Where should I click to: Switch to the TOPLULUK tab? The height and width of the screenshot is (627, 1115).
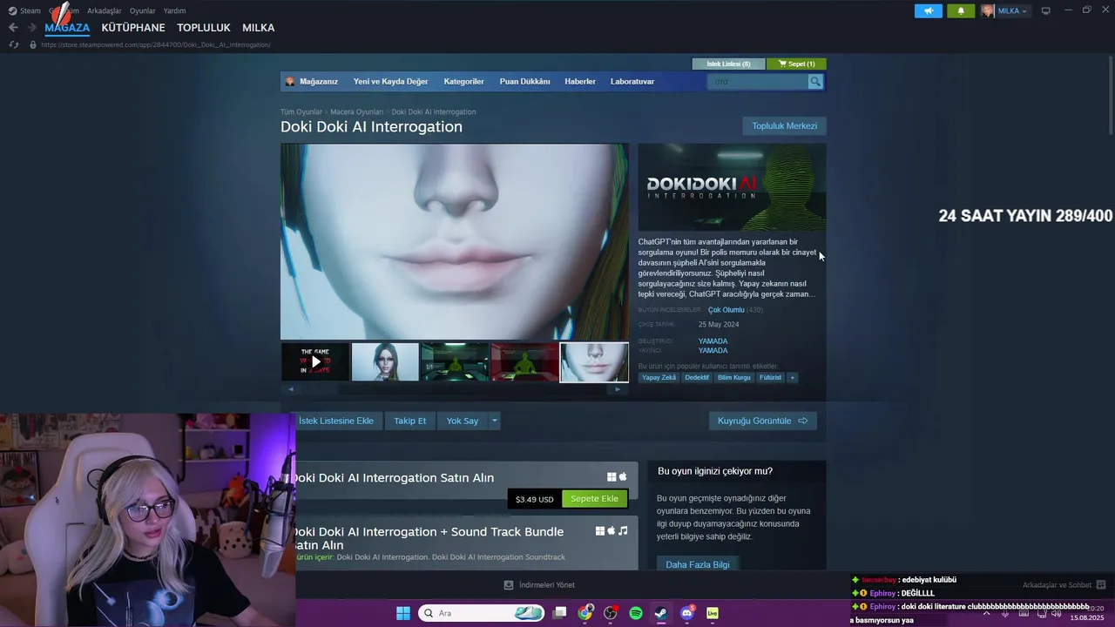point(204,28)
